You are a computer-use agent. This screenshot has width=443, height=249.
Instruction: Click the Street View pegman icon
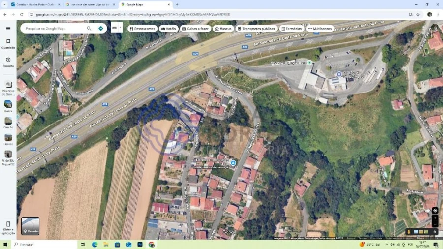coord(409,232)
